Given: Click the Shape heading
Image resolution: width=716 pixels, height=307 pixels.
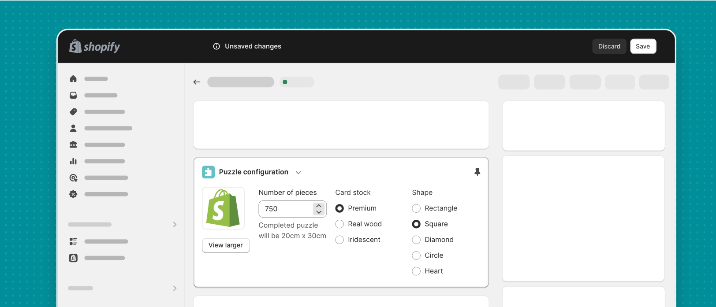Looking at the screenshot, I should click(x=422, y=192).
